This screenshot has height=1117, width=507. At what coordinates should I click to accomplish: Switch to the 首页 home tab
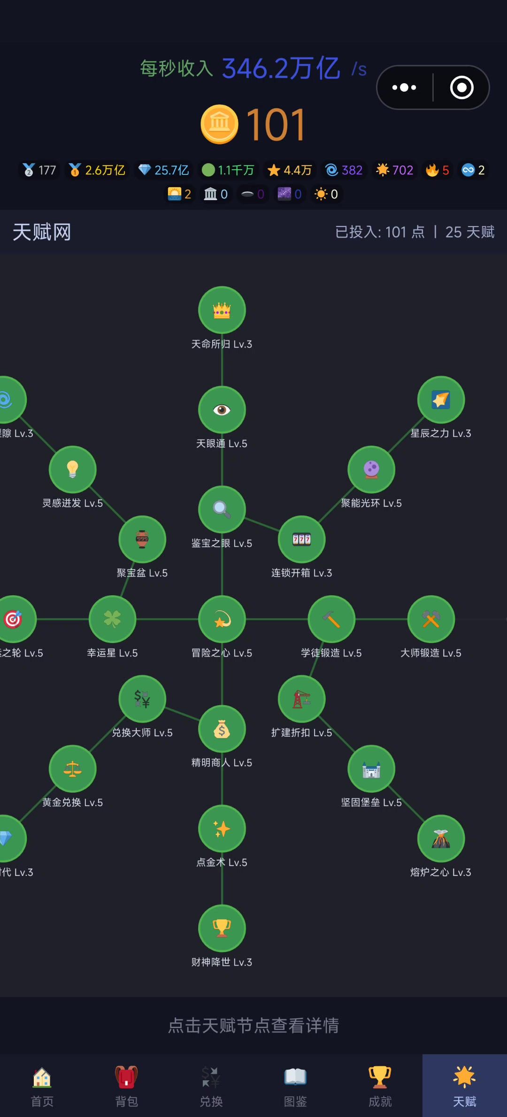coord(42,1086)
